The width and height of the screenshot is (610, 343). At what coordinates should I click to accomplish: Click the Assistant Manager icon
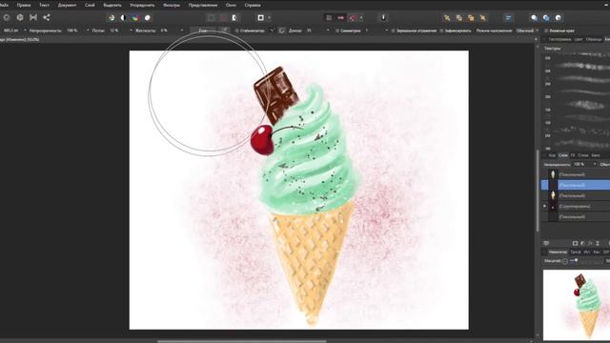point(383,18)
